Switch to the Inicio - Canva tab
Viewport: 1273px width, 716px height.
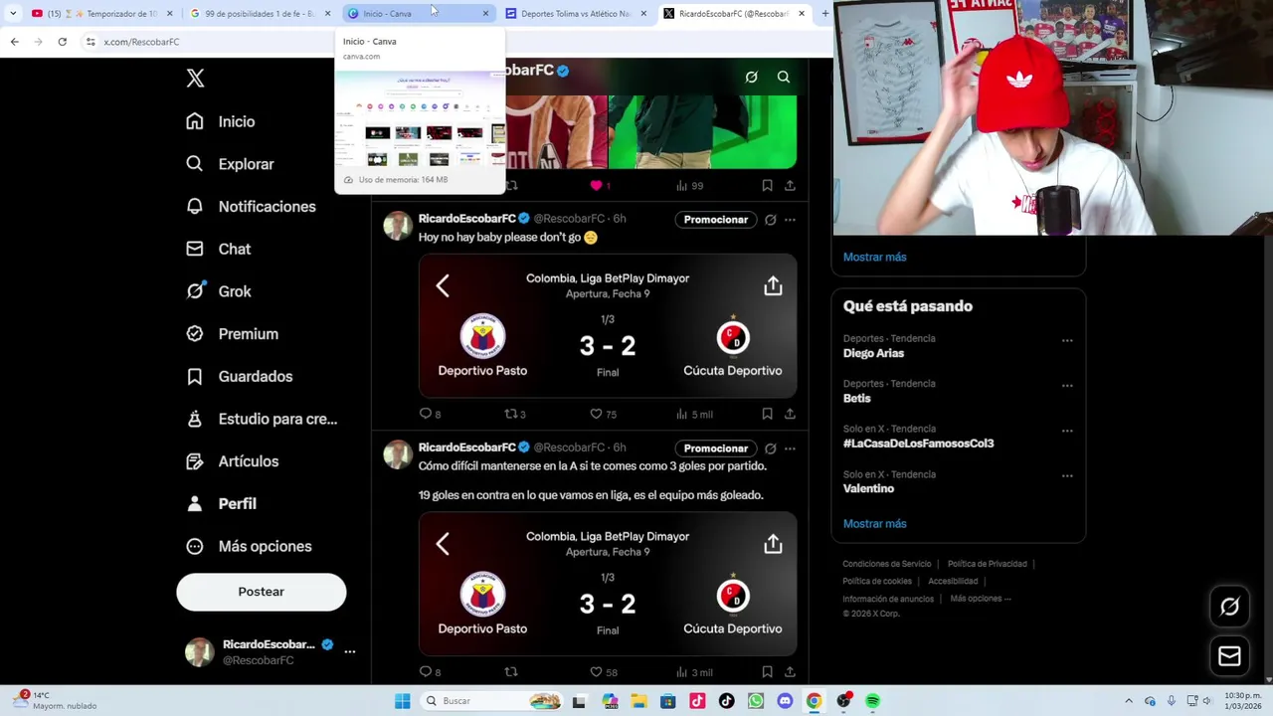(x=418, y=13)
